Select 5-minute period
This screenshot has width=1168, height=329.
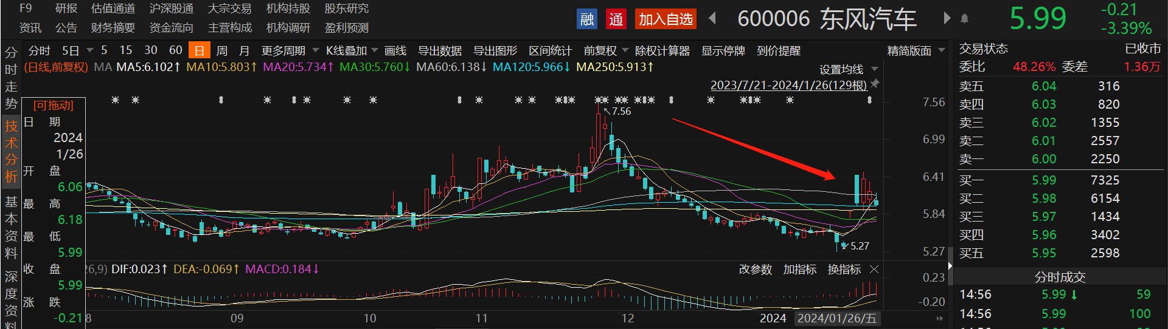[x=104, y=50]
